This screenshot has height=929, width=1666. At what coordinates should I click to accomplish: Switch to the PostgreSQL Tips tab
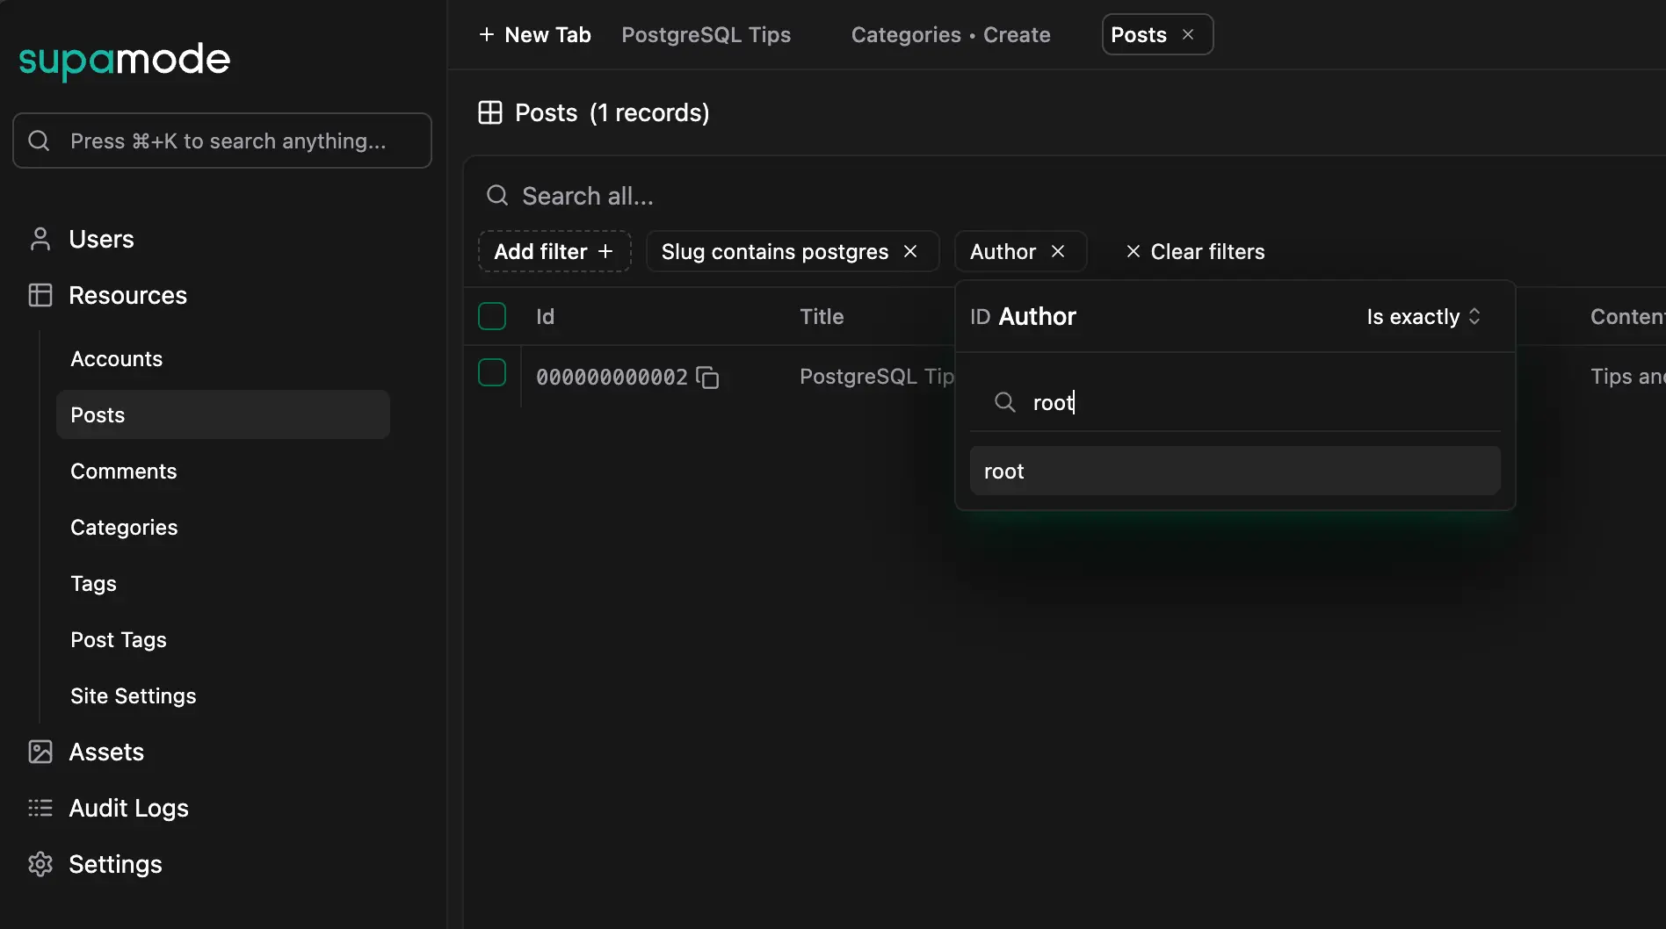click(706, 34)
